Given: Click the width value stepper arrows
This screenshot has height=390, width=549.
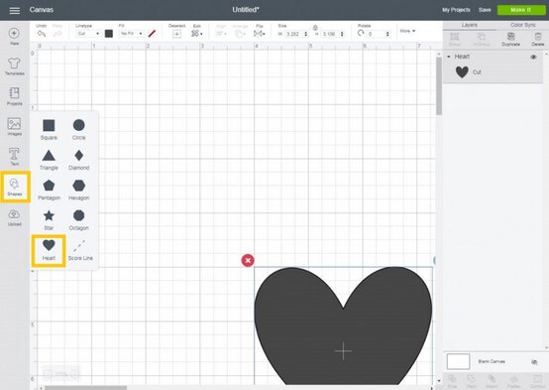Looking at the screenshot, I should pos(306,34).
